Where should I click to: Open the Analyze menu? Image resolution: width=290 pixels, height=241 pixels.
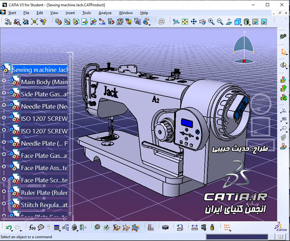[105, 13]
